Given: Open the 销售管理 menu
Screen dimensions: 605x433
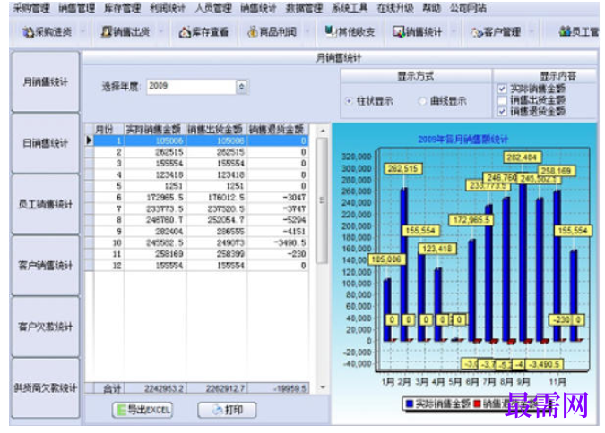Looking at the screenshot, I should [76, 8].
